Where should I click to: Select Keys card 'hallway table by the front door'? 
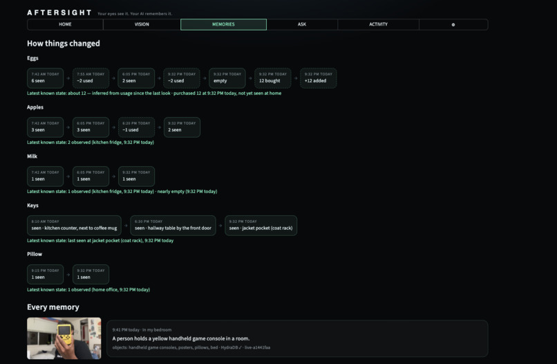click(x=173, y=225)
